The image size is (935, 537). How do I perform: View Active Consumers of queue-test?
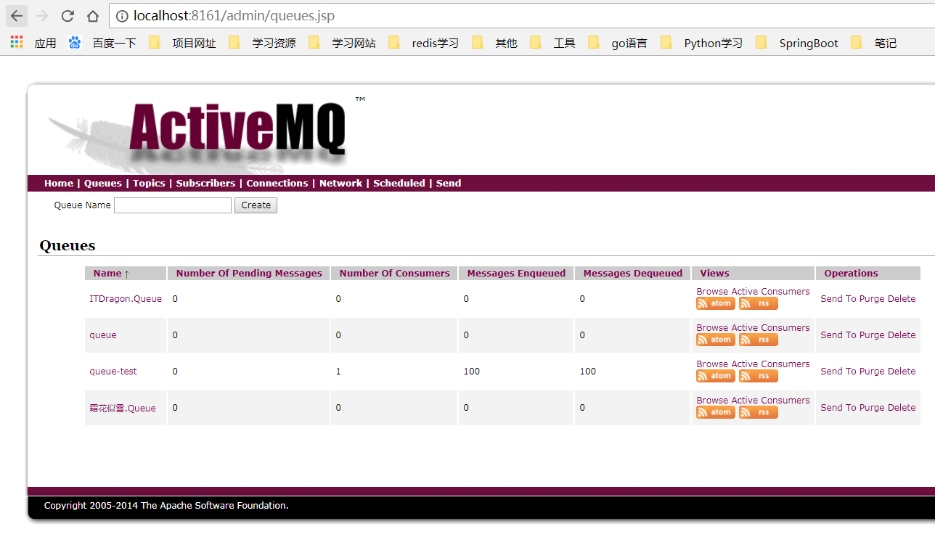click(770, 364)
